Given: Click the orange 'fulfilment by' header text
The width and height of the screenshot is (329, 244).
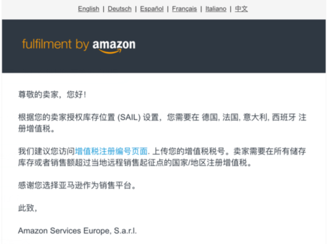Looking at the screenshot, I should (56, 44).
